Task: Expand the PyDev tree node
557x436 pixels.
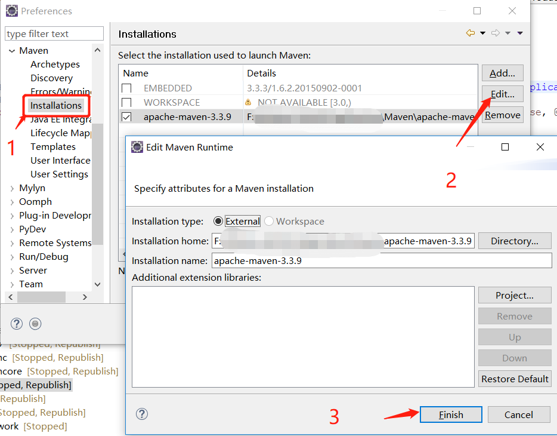Action: pos(12,229)
